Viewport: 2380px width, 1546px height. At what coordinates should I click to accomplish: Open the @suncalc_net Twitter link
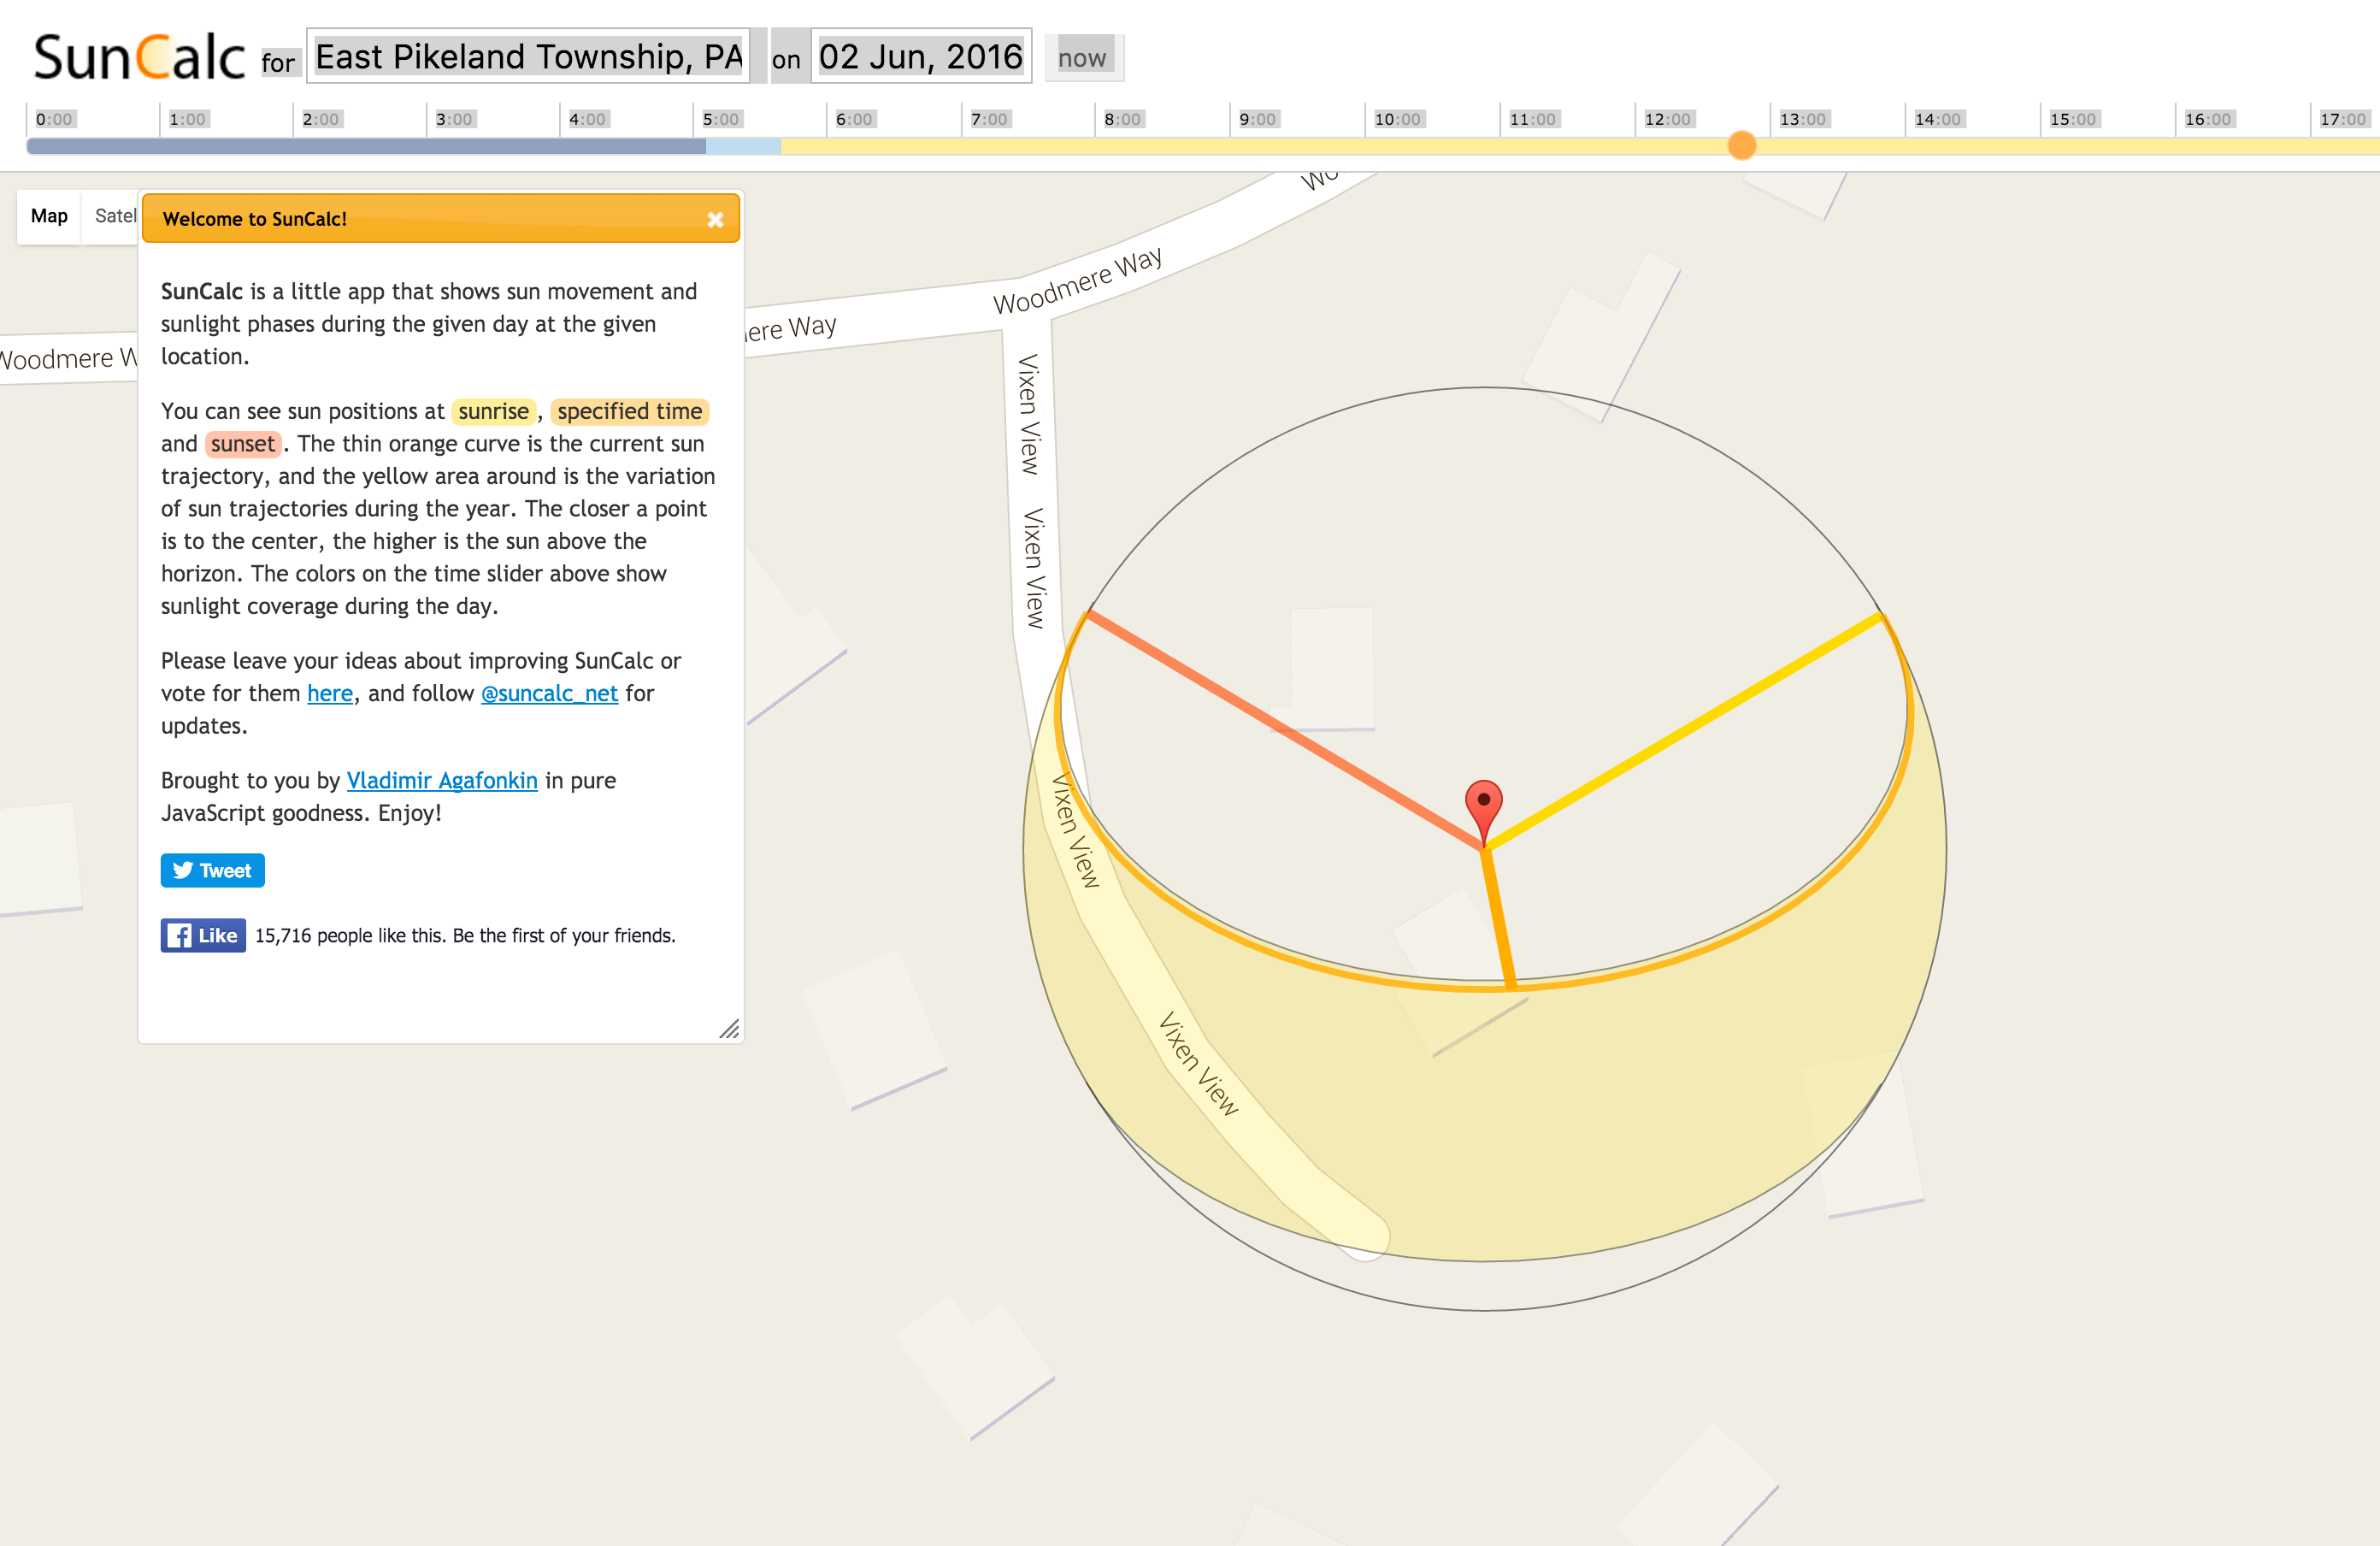pyautogui.click(x=549, y=693)
